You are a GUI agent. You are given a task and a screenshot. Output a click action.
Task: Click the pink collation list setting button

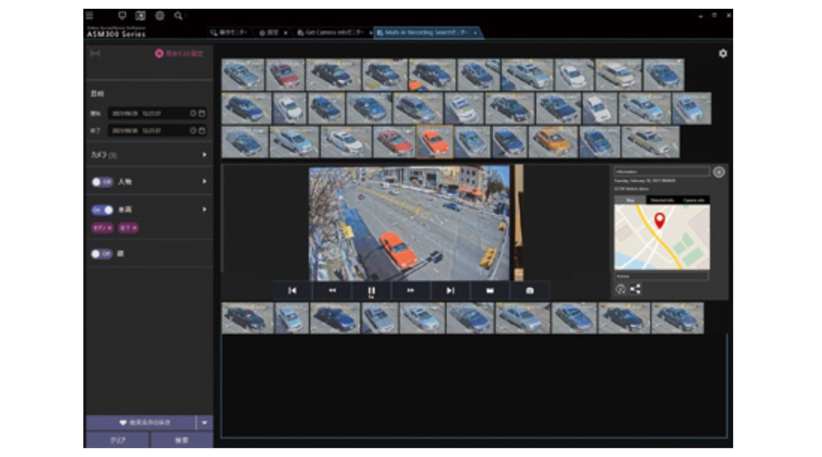click(179, 53)
